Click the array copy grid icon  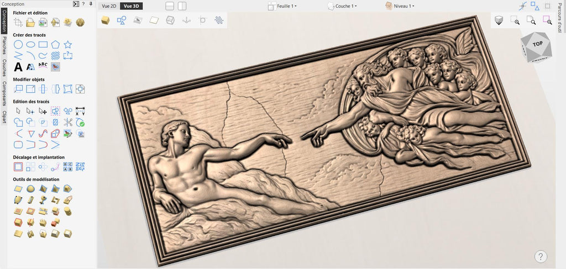pyautogui.click(x=30, y=167)
